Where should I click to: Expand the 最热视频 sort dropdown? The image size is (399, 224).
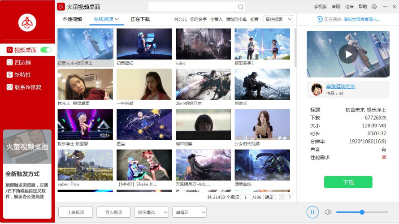tap(278, 19)
